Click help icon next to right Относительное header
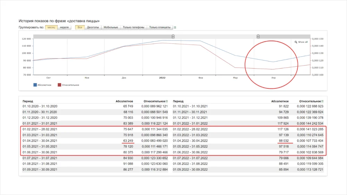The height and width of the screenshot is (195, 347). click(x=322, y=101)
